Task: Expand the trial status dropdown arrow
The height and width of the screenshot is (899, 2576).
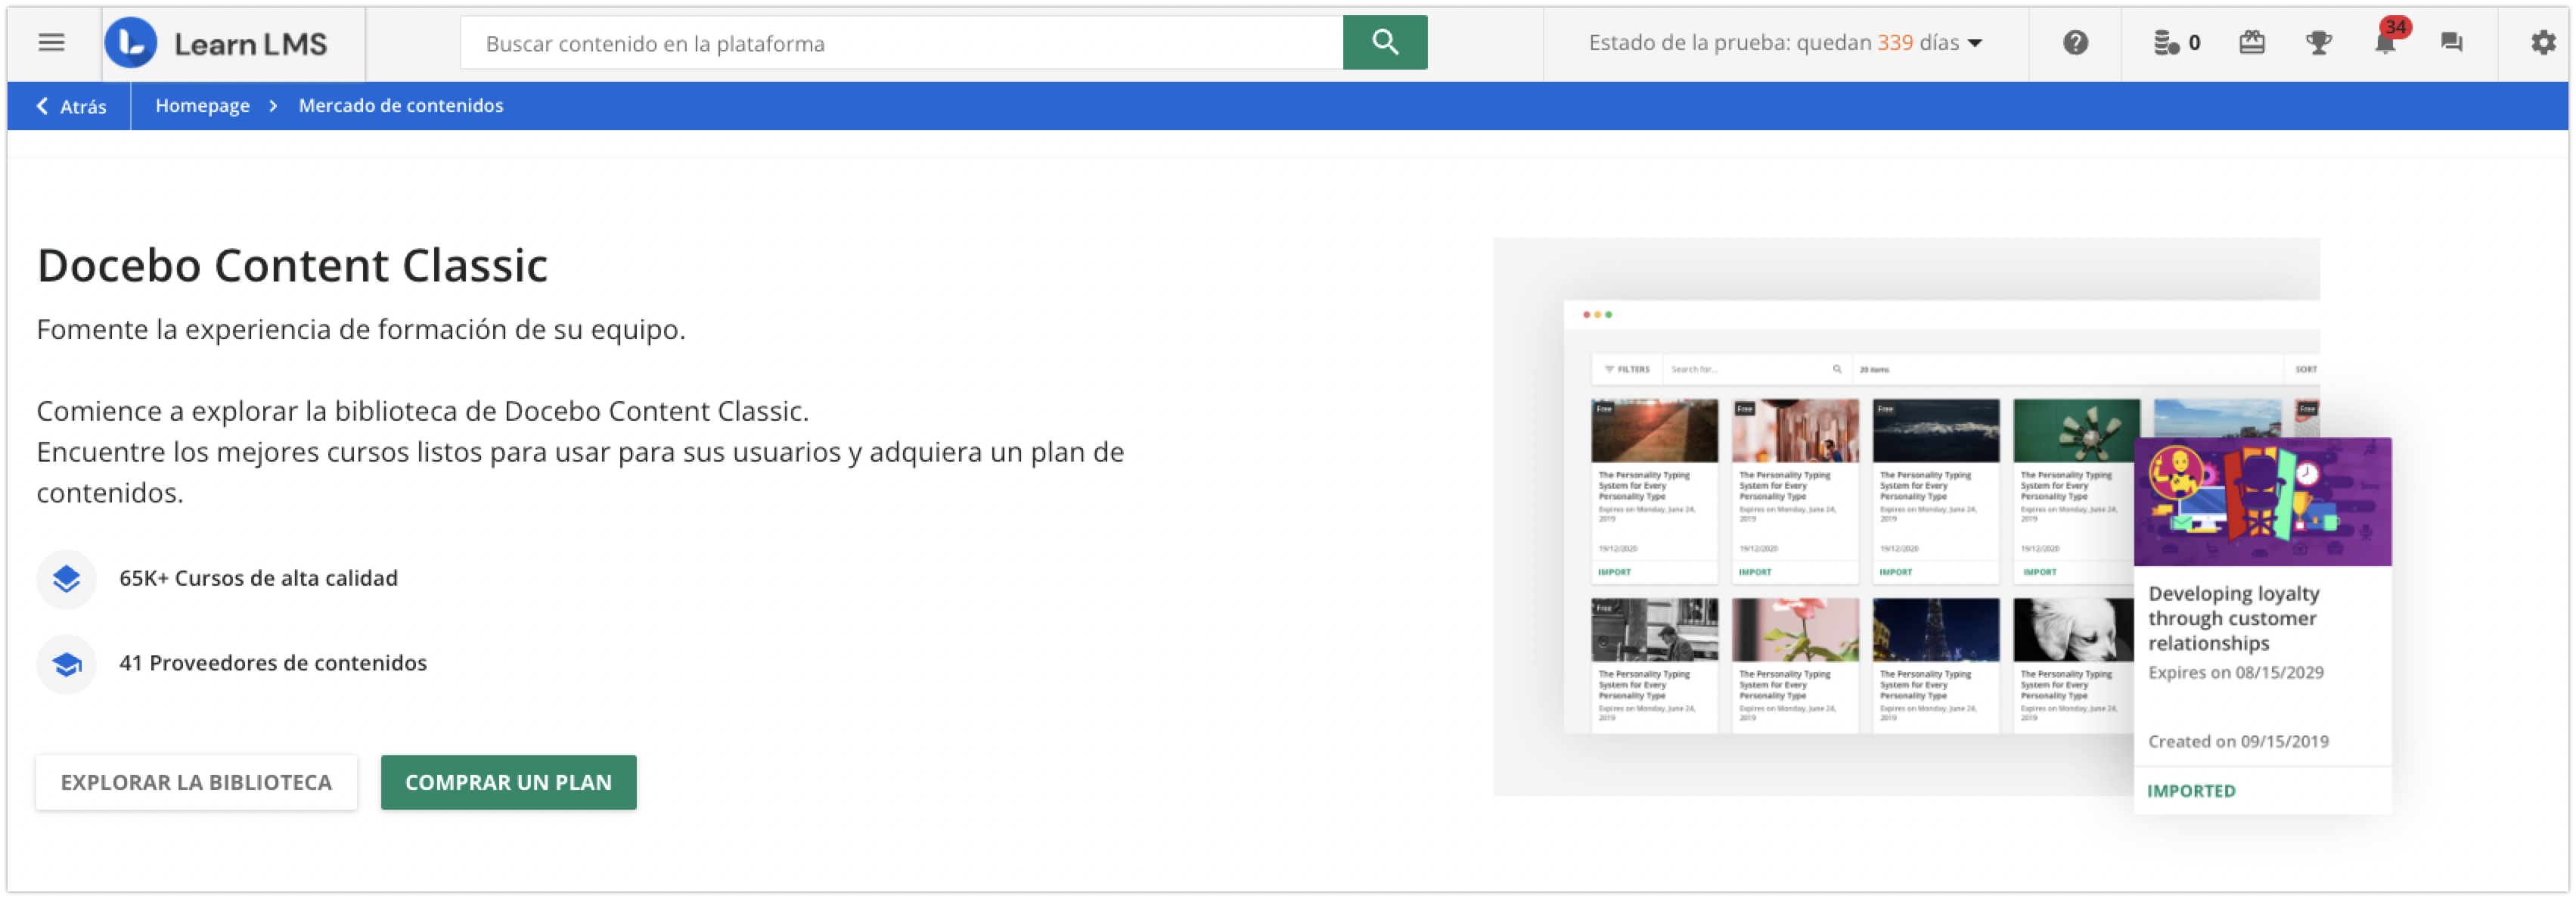Action: (x=1975, y=44)
